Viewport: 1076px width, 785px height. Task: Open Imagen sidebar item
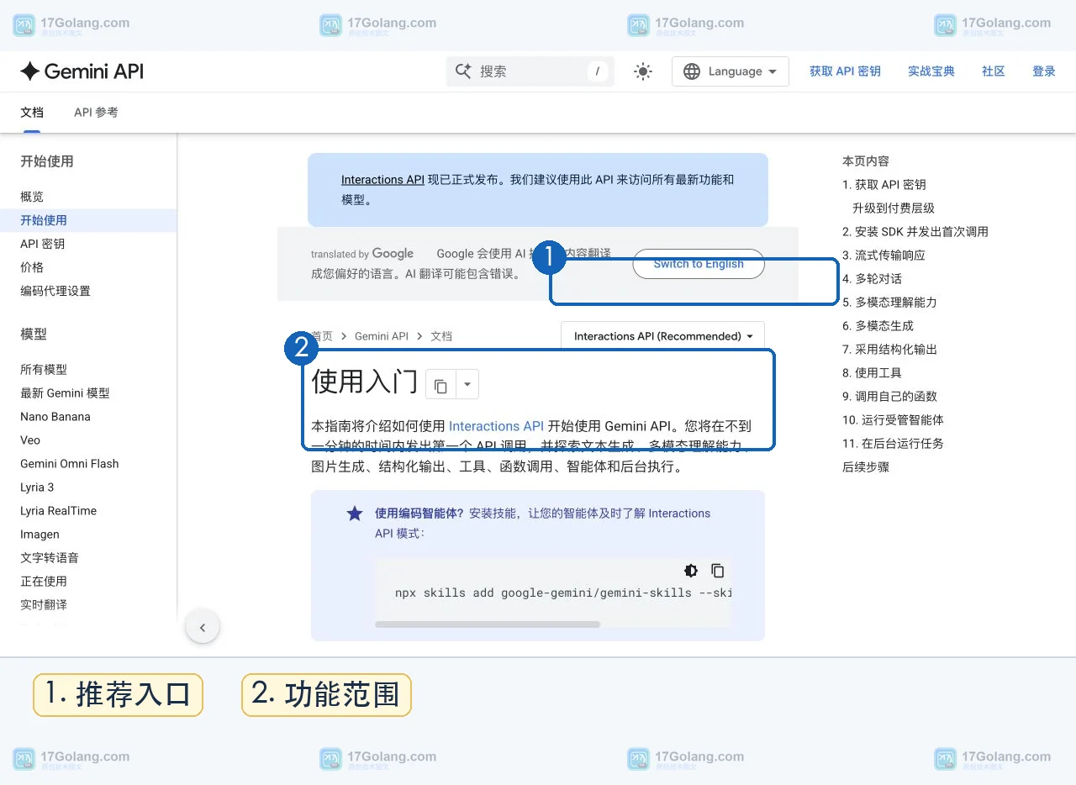pos(40,535)
